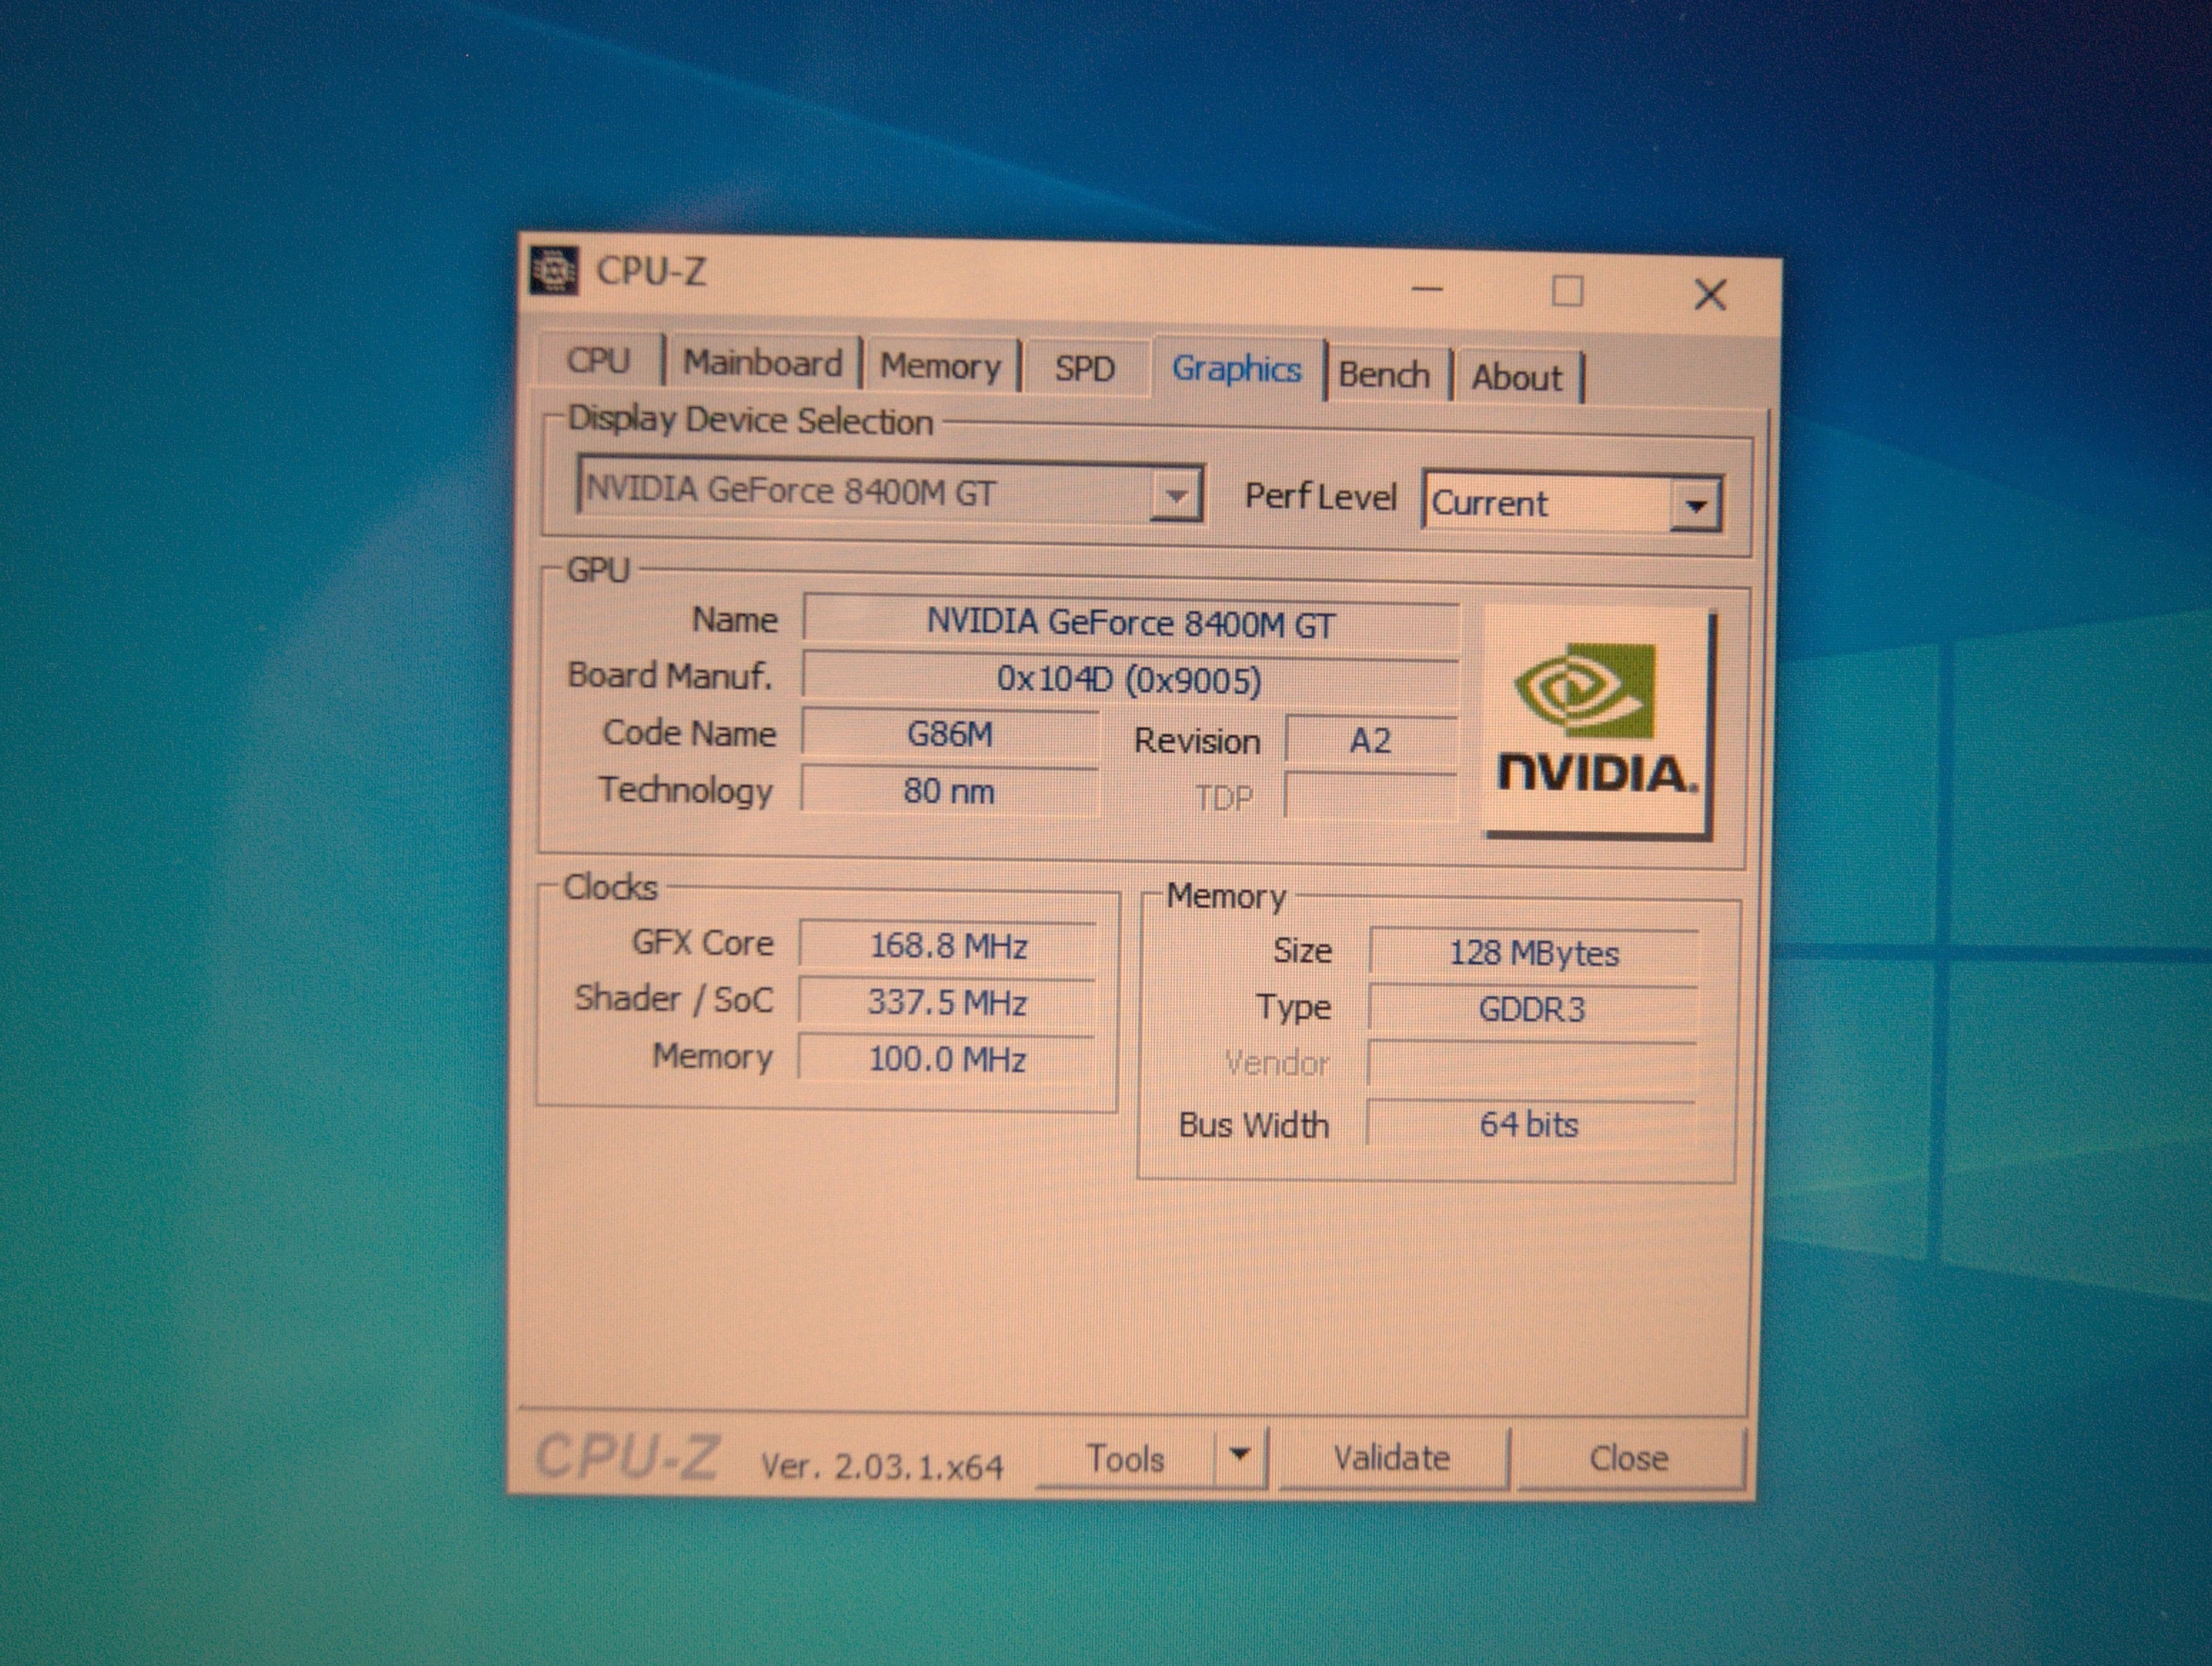Click the GFX Core value 168.8 MHz
The image size is (2212, 1666).
click(x=947, y=945)
